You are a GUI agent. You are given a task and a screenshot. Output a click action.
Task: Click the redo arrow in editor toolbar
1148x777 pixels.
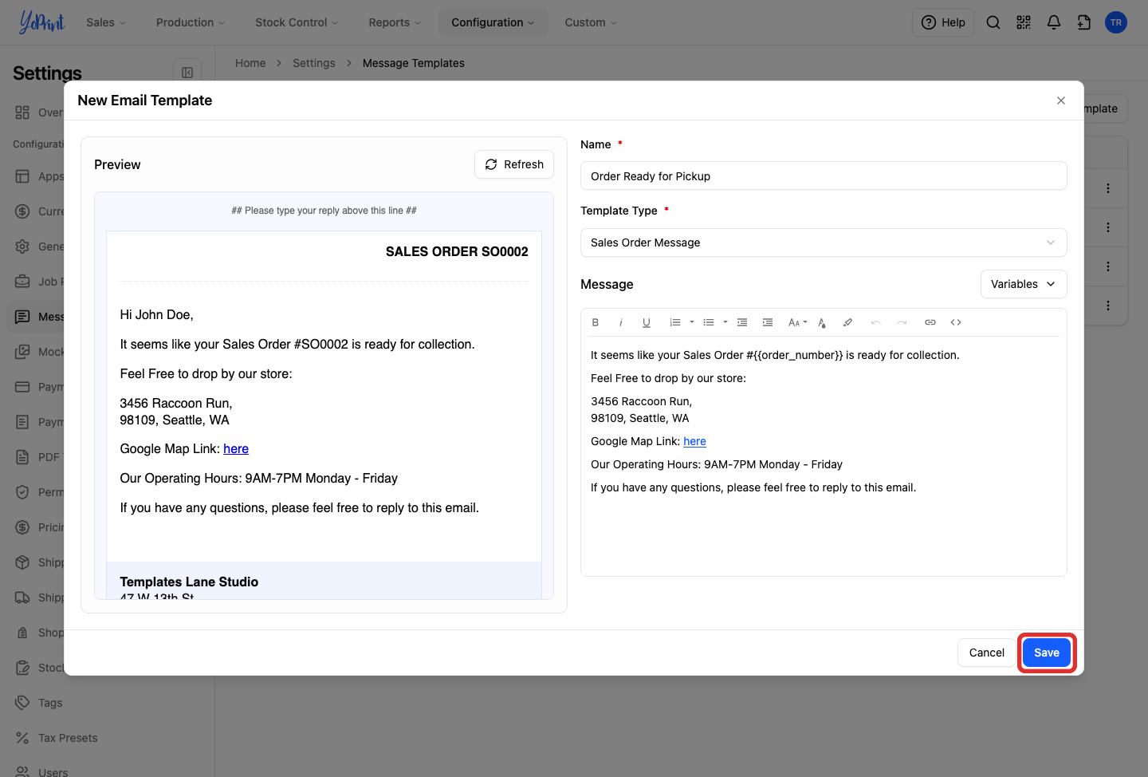coord(902,322)
